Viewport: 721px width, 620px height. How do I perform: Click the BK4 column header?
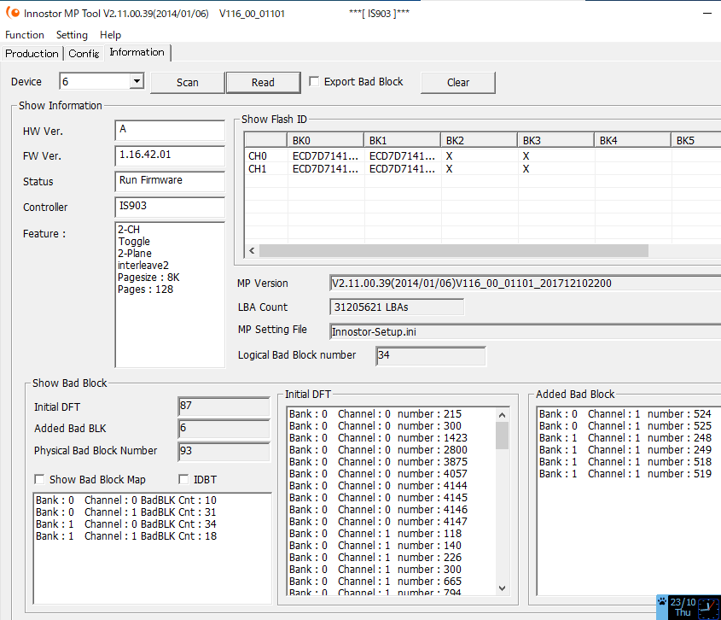633,140
